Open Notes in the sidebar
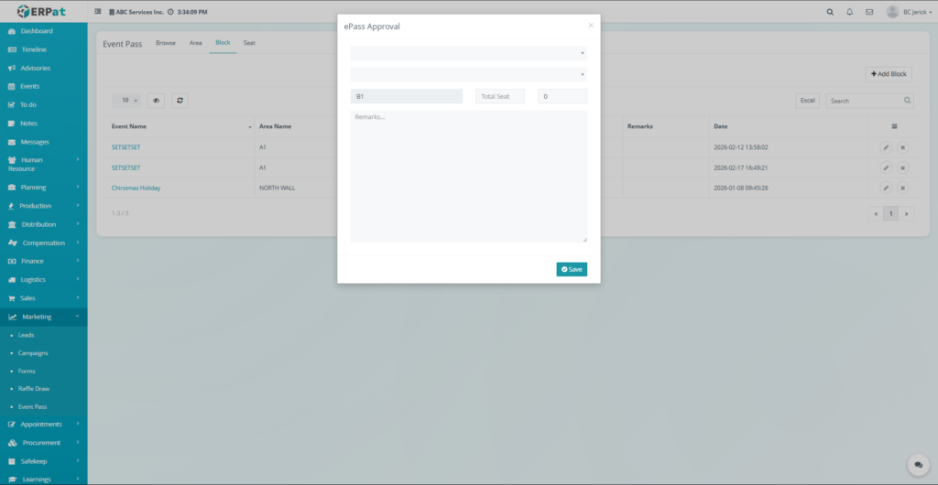 click(43, 123)
